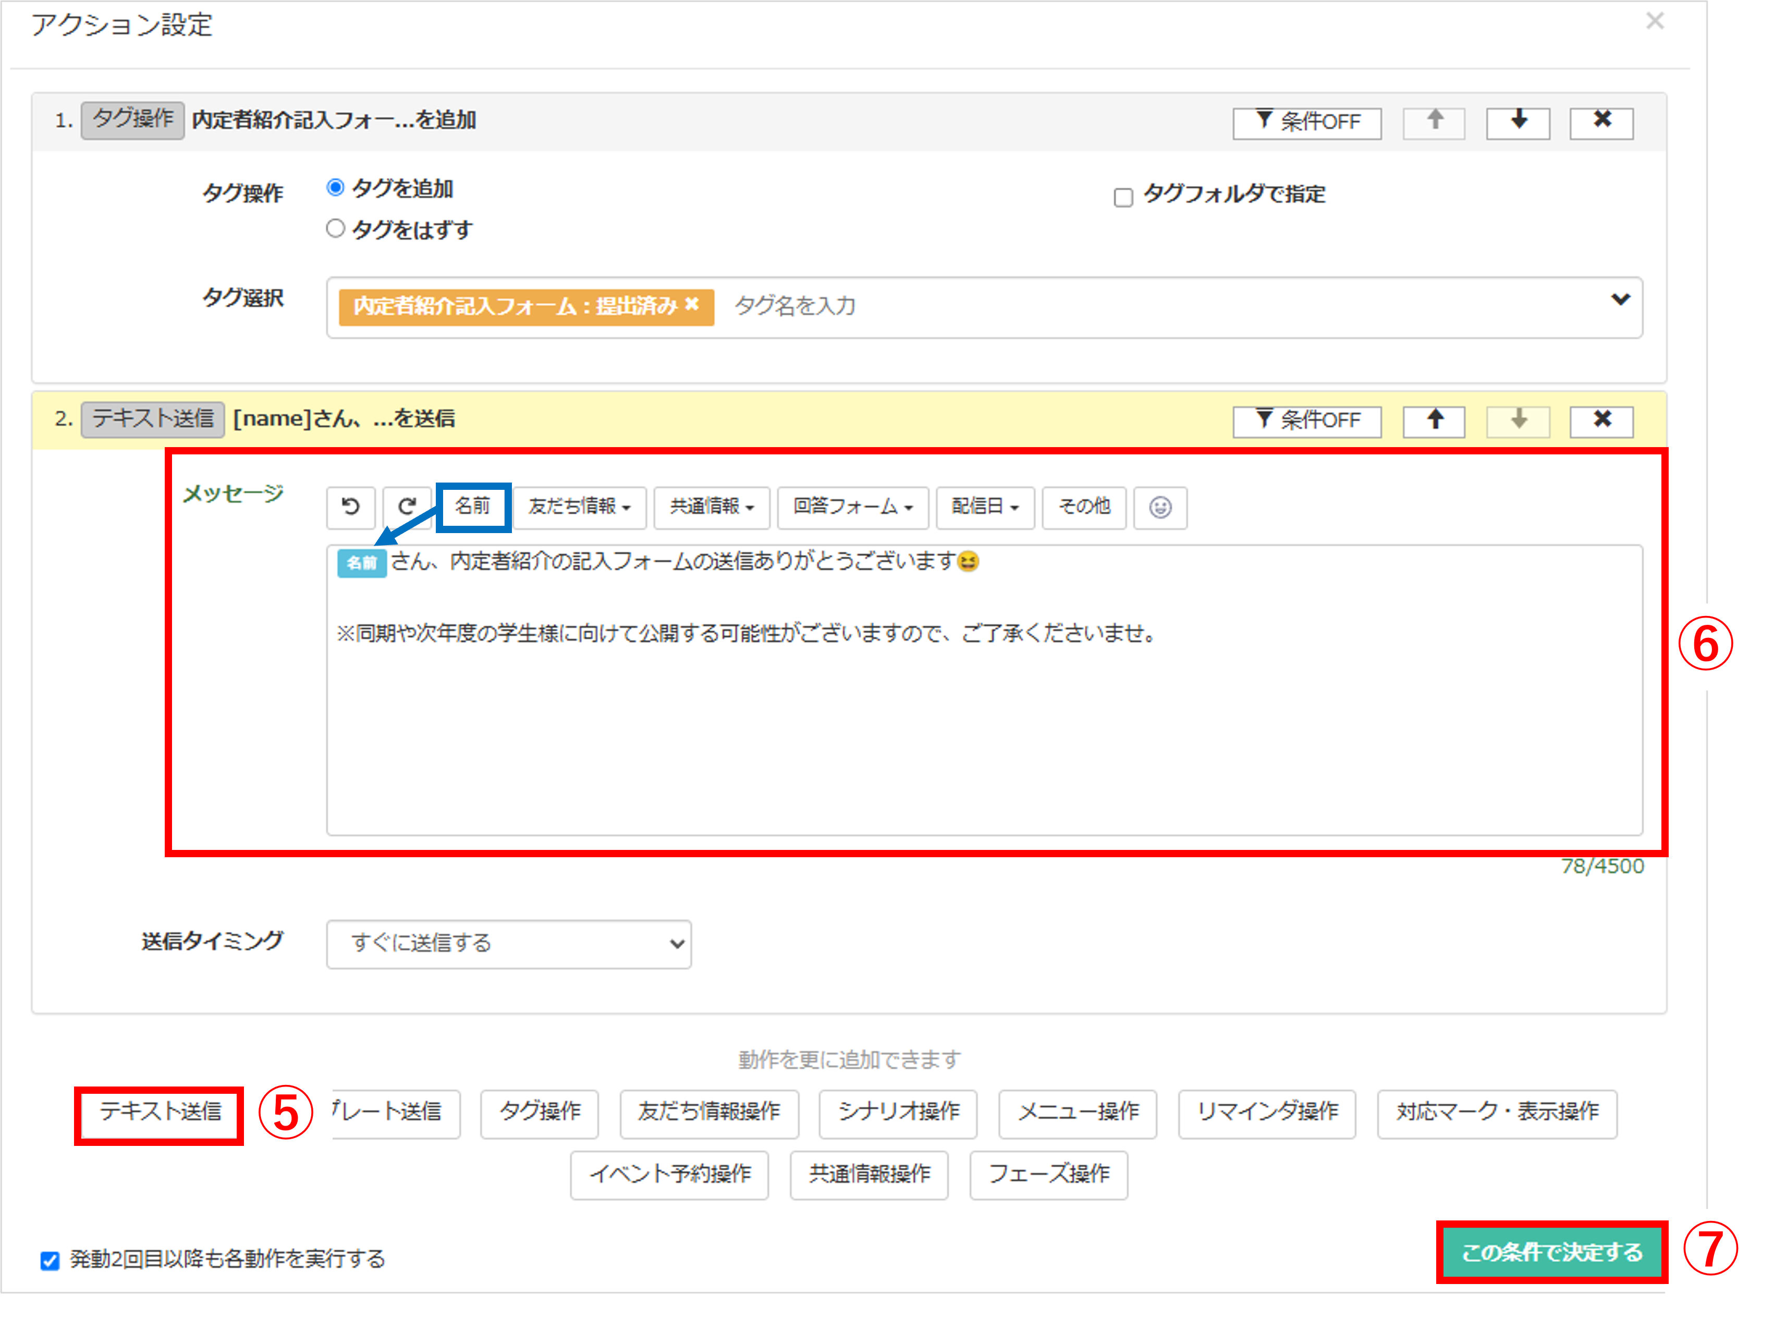Viewport: 1774px width, 1321px height.
Task: Open 共通情報 dropdown in toolbar
Action: pos(711,507)
